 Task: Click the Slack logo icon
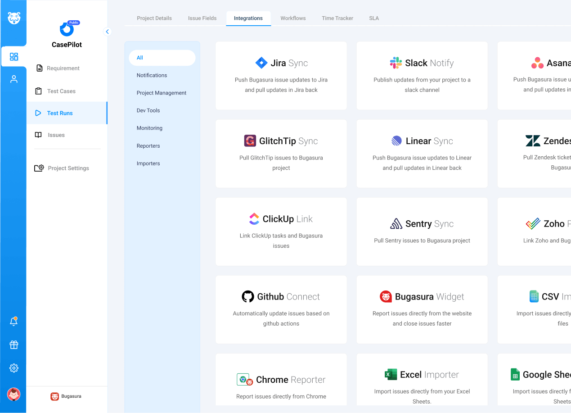[396, 63]
